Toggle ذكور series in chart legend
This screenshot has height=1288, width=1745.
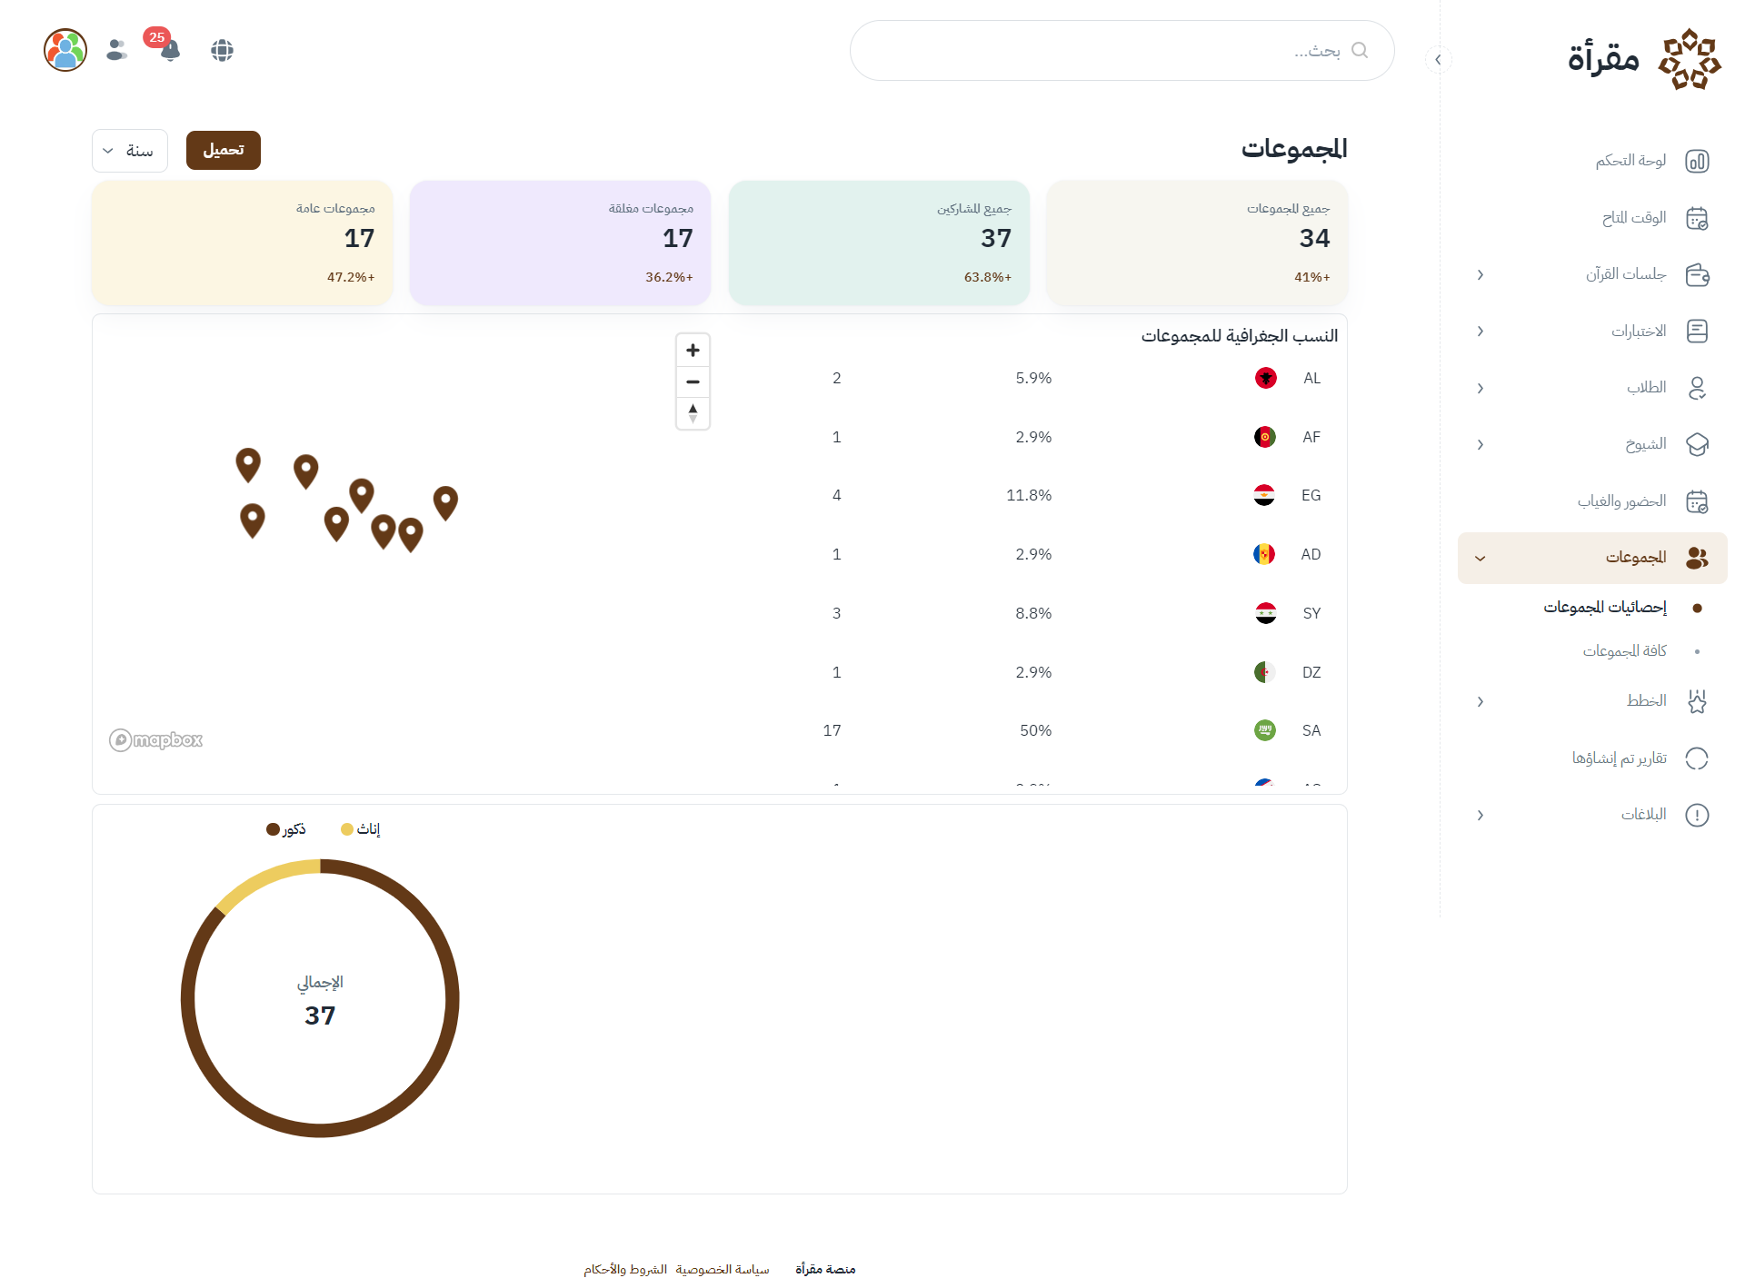pyautogui.click(x=286, y=829)
